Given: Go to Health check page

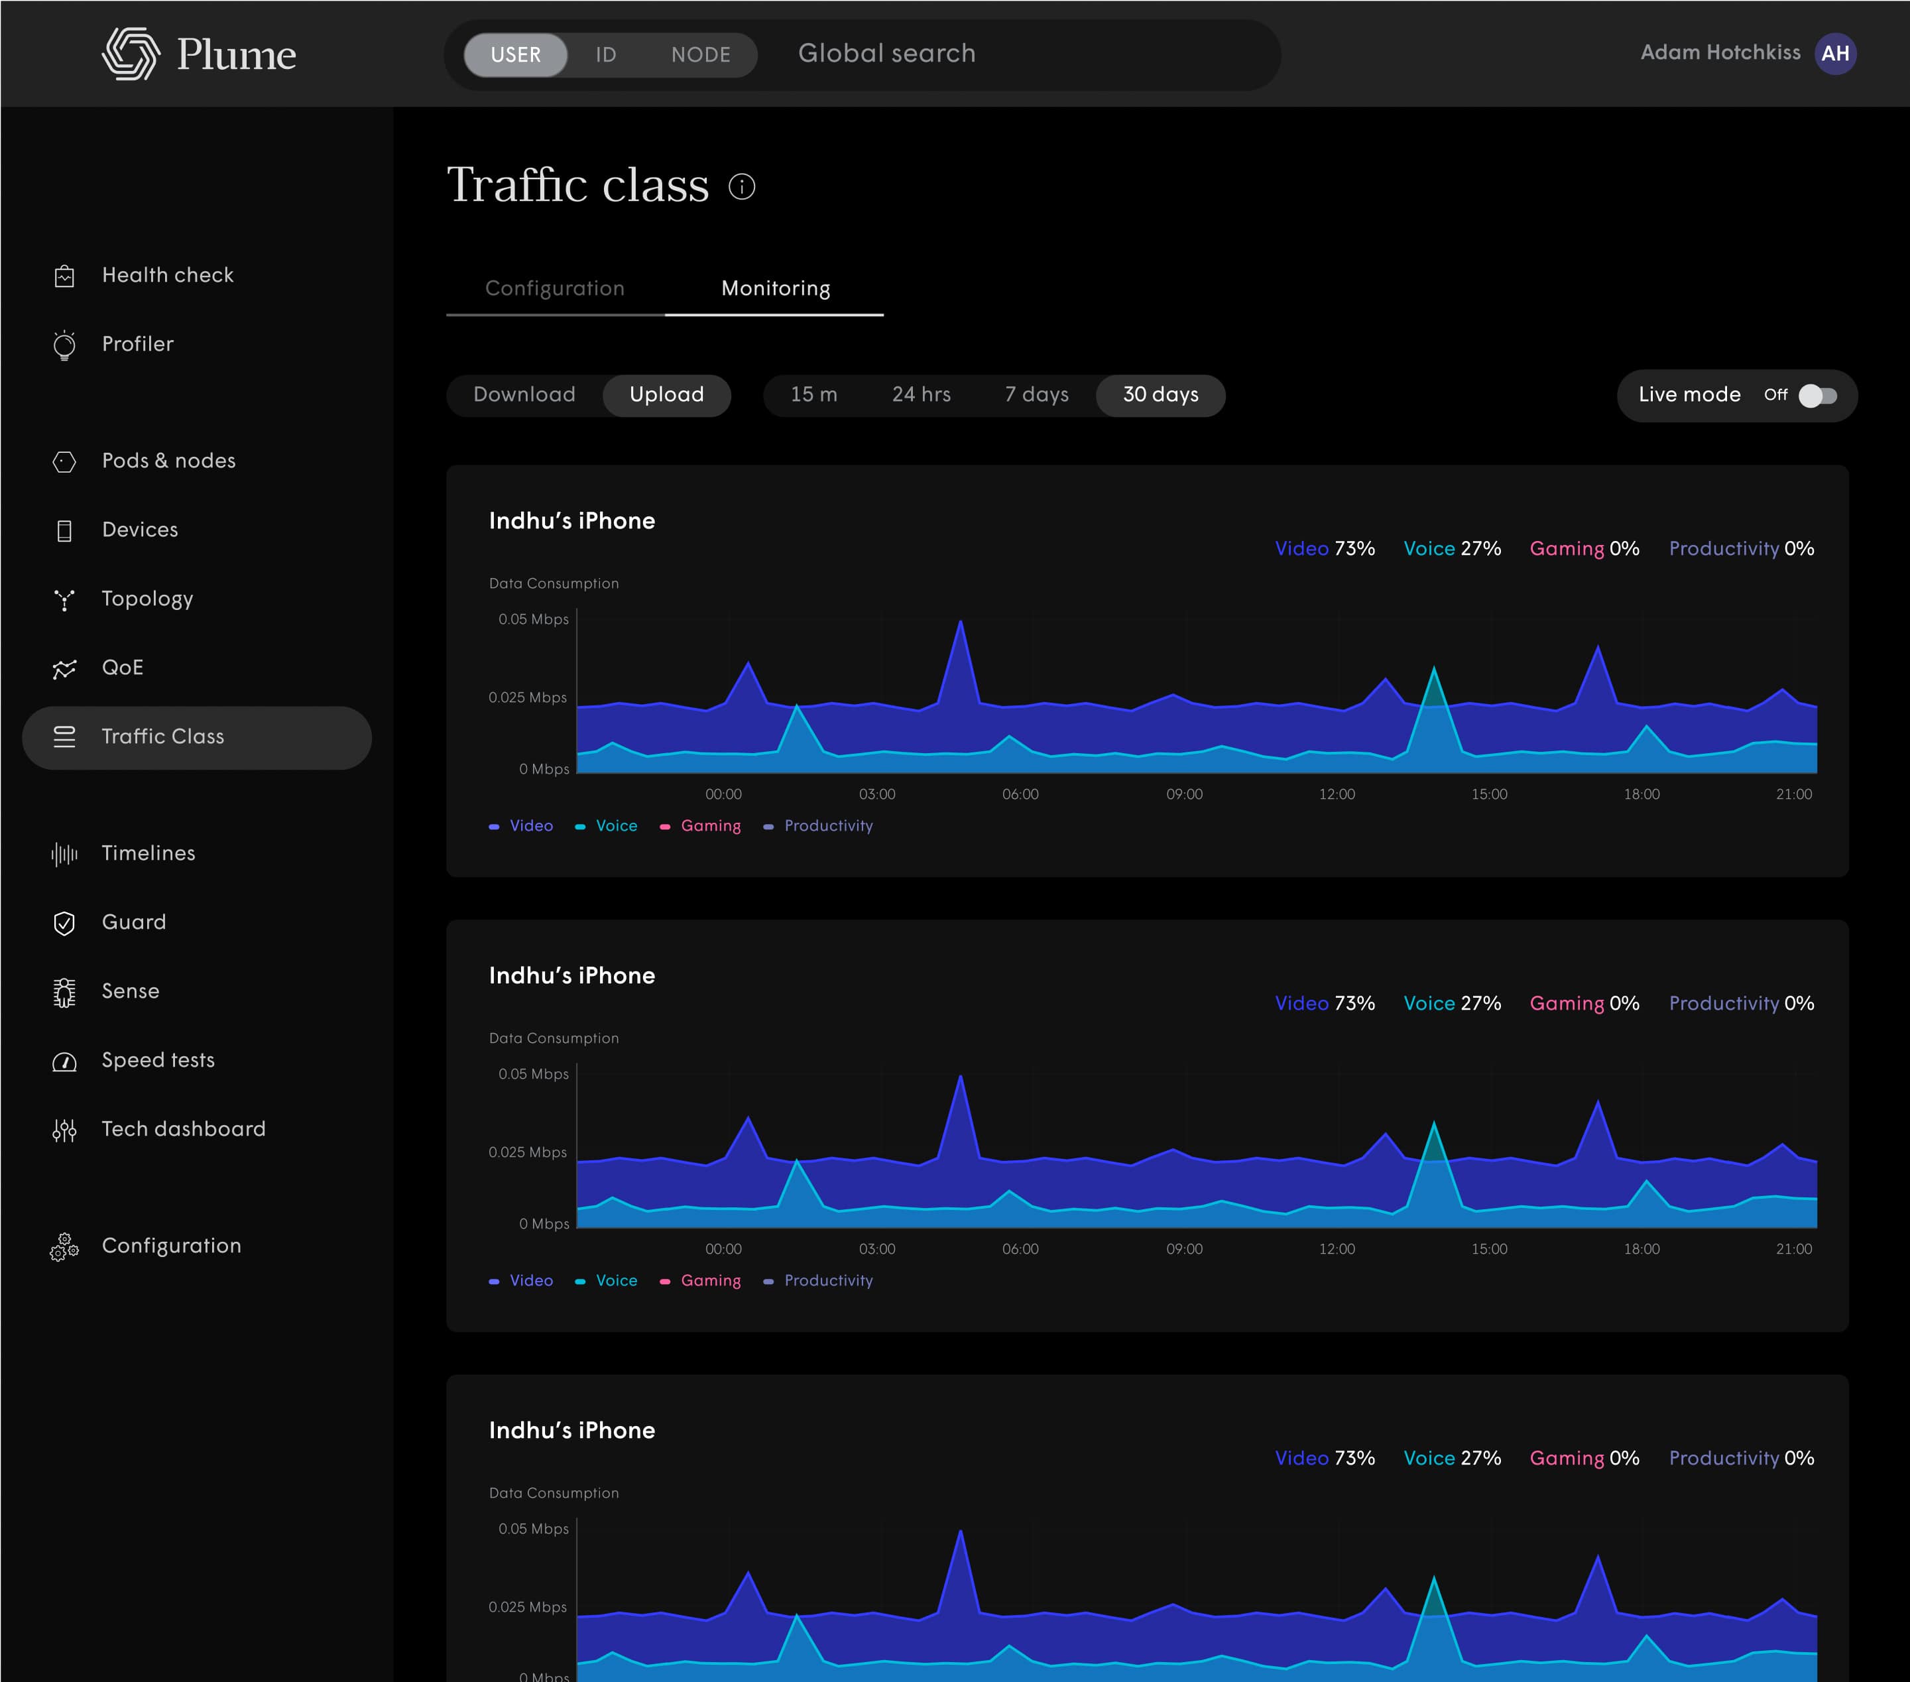Looking at the screenshot, I should tap(168, 276).
